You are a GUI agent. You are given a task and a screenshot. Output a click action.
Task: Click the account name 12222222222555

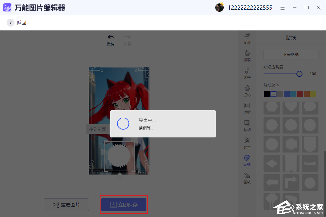(x=250, y=8)
